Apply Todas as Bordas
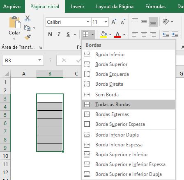The width and height of the screenshot is (184, 180). point(129,105)
